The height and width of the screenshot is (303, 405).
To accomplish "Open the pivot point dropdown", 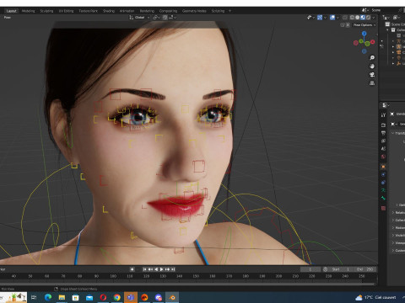I will [156, 18].
